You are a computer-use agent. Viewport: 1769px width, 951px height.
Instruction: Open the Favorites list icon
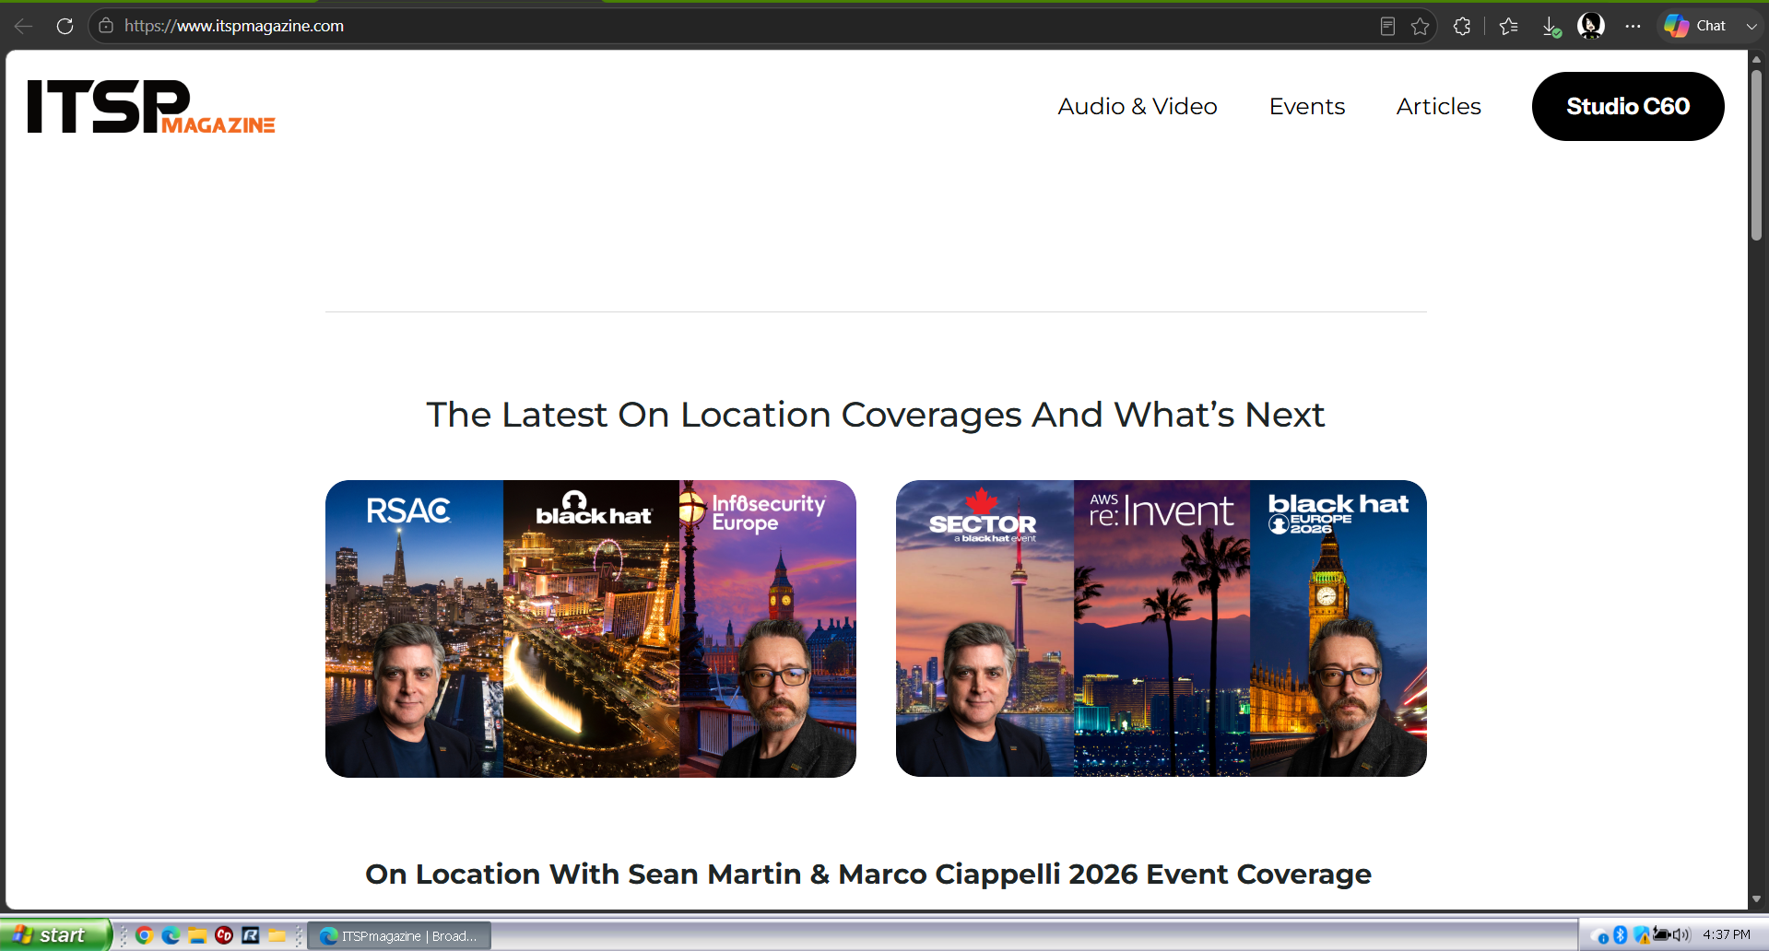(1508, 26)
